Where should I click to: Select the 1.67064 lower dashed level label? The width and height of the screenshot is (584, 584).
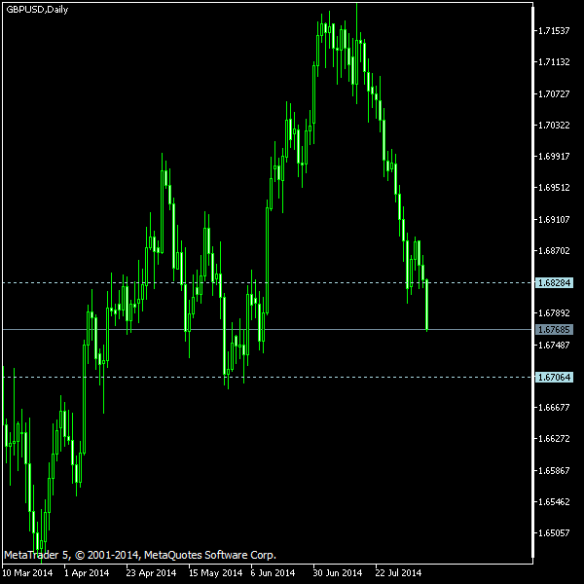point(554,378)
